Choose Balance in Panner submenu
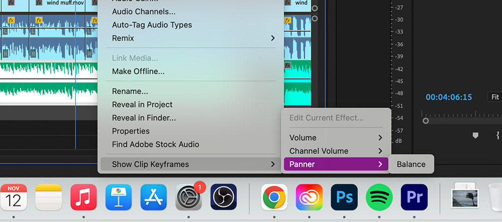This screenshot has height=222, width=502. pos(411,164)
